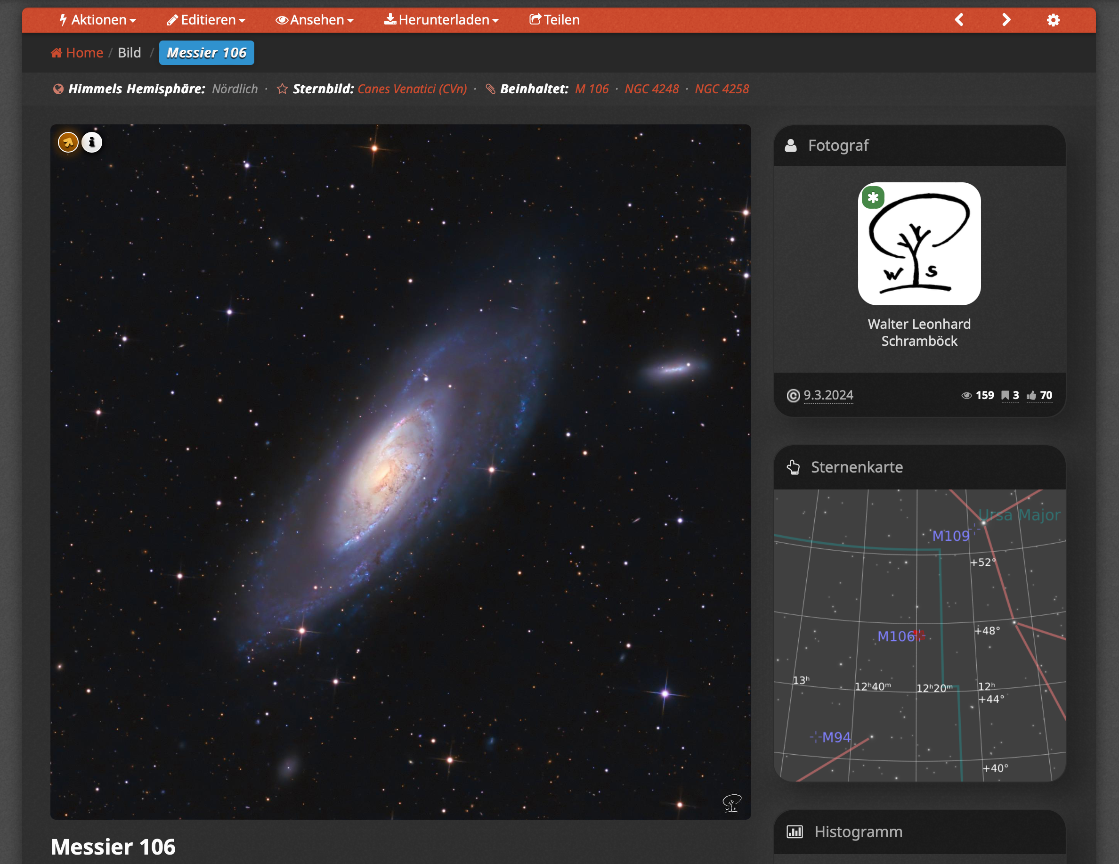Go to next image with right arrow

pyautogui.click(x=1006, y=20)
